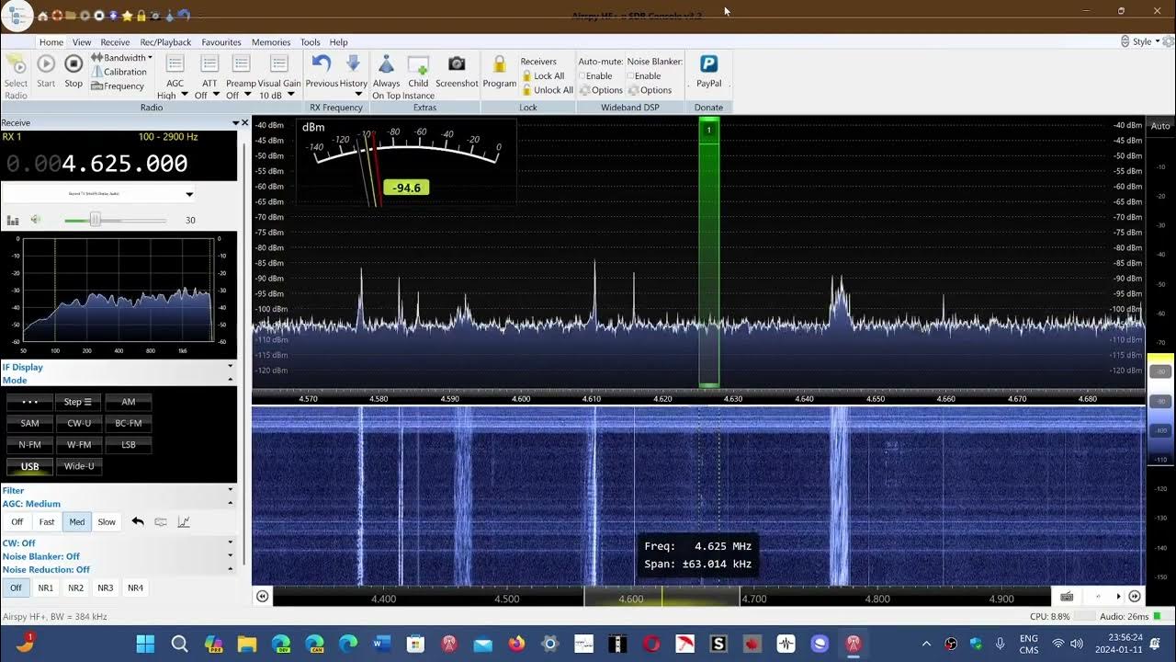The height and width of the screenshot is (662, 1176).
Task: Open the AGC High dropdown
Action: pos(175,95)
